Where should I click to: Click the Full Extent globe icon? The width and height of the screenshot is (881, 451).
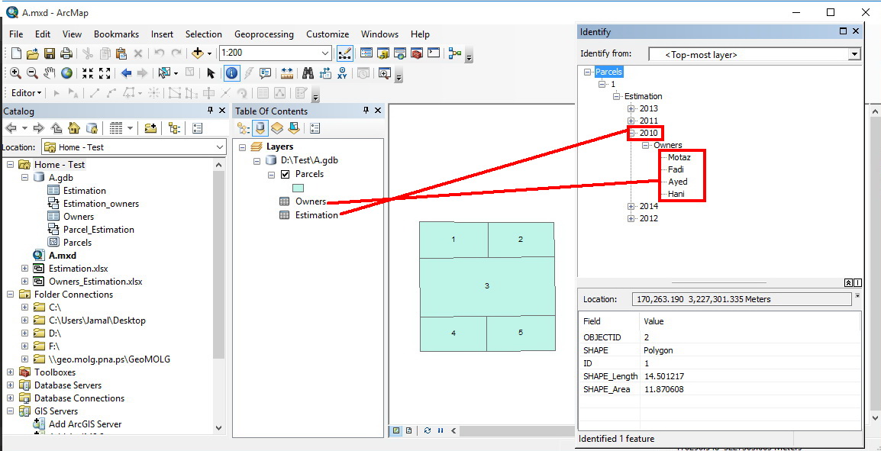pyautogui.click(x=67, y=73)
